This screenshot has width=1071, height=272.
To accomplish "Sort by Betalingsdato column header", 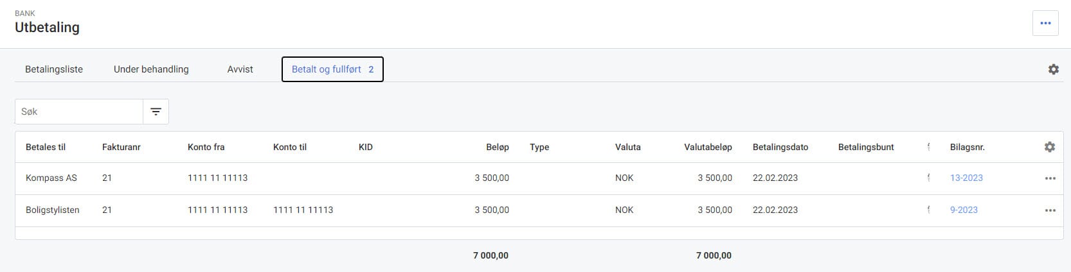I will (x=780, y=147).
